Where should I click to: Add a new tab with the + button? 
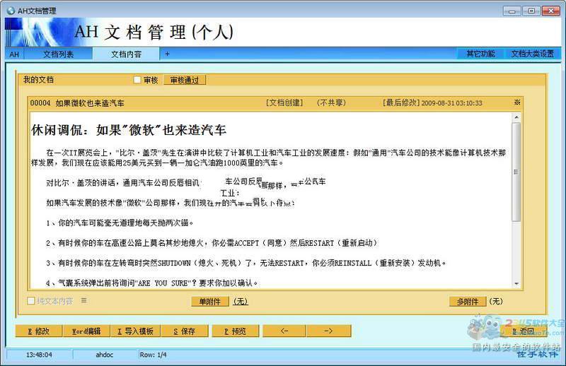[x=167, y=54]
